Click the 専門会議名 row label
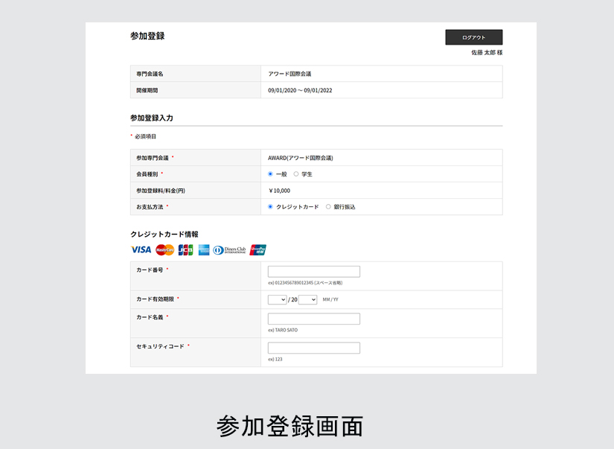The width and height of the screenshot is (614, 449). coord(150,74)
